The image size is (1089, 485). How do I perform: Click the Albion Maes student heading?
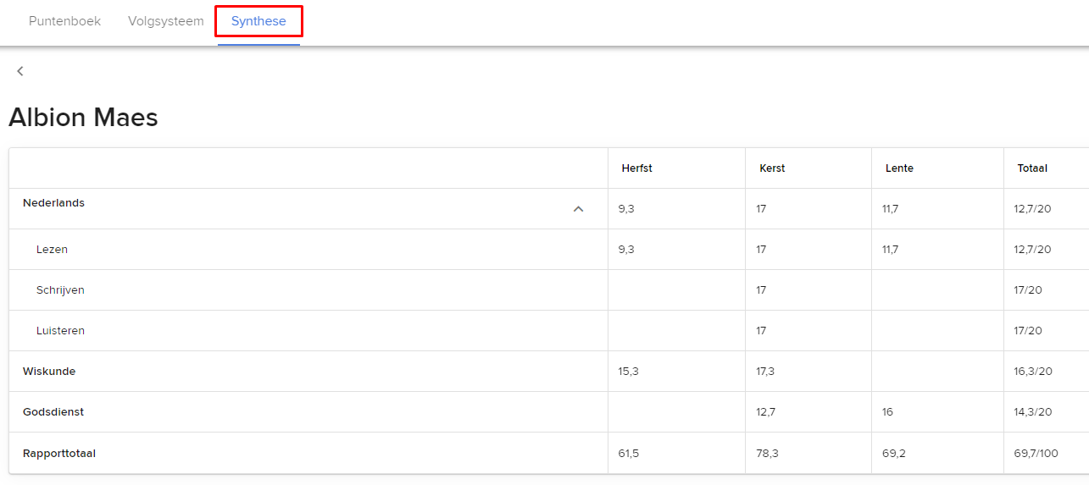click(83, 118)
